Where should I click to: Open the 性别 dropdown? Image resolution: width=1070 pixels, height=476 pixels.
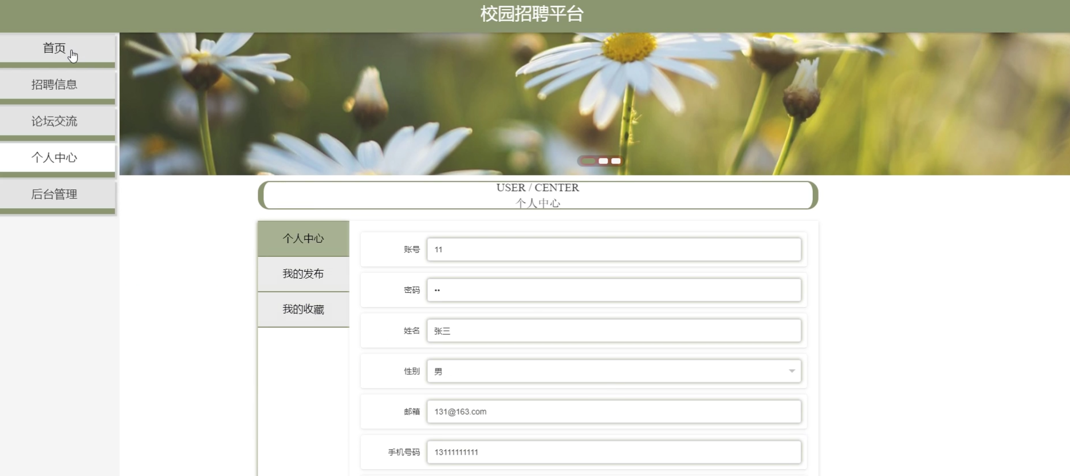pos(614,371)
